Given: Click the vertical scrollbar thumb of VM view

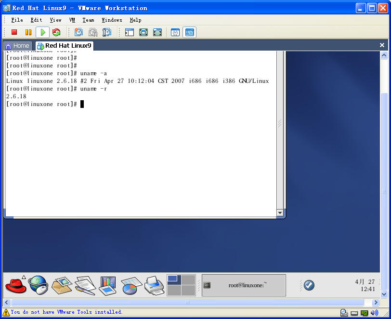Looking at the screenshot, I should click(x=384, y=191).
